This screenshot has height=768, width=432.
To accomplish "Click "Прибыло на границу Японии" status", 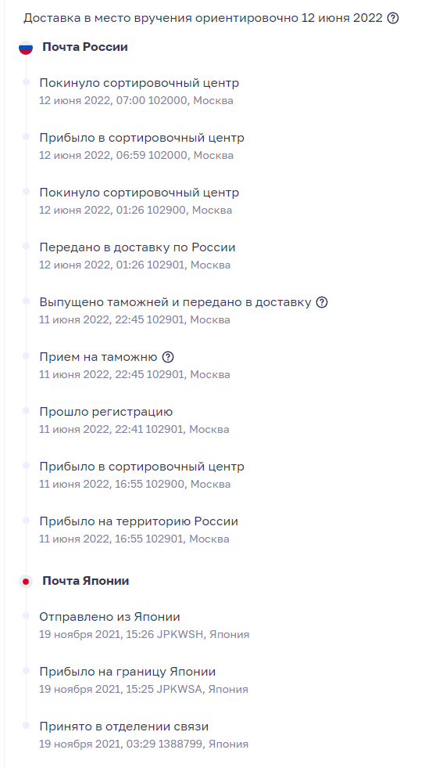I will [127, 672].
